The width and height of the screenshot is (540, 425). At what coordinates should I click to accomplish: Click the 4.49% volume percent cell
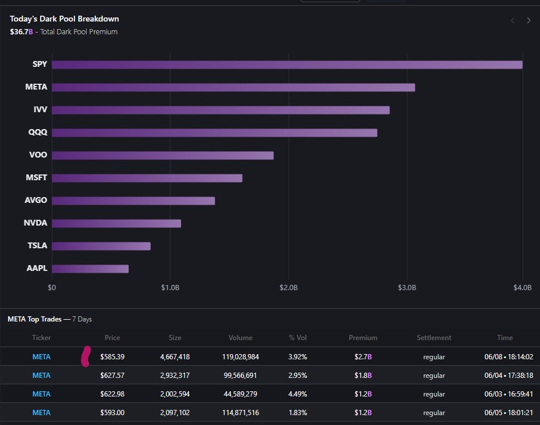click(x=297, y=394)
